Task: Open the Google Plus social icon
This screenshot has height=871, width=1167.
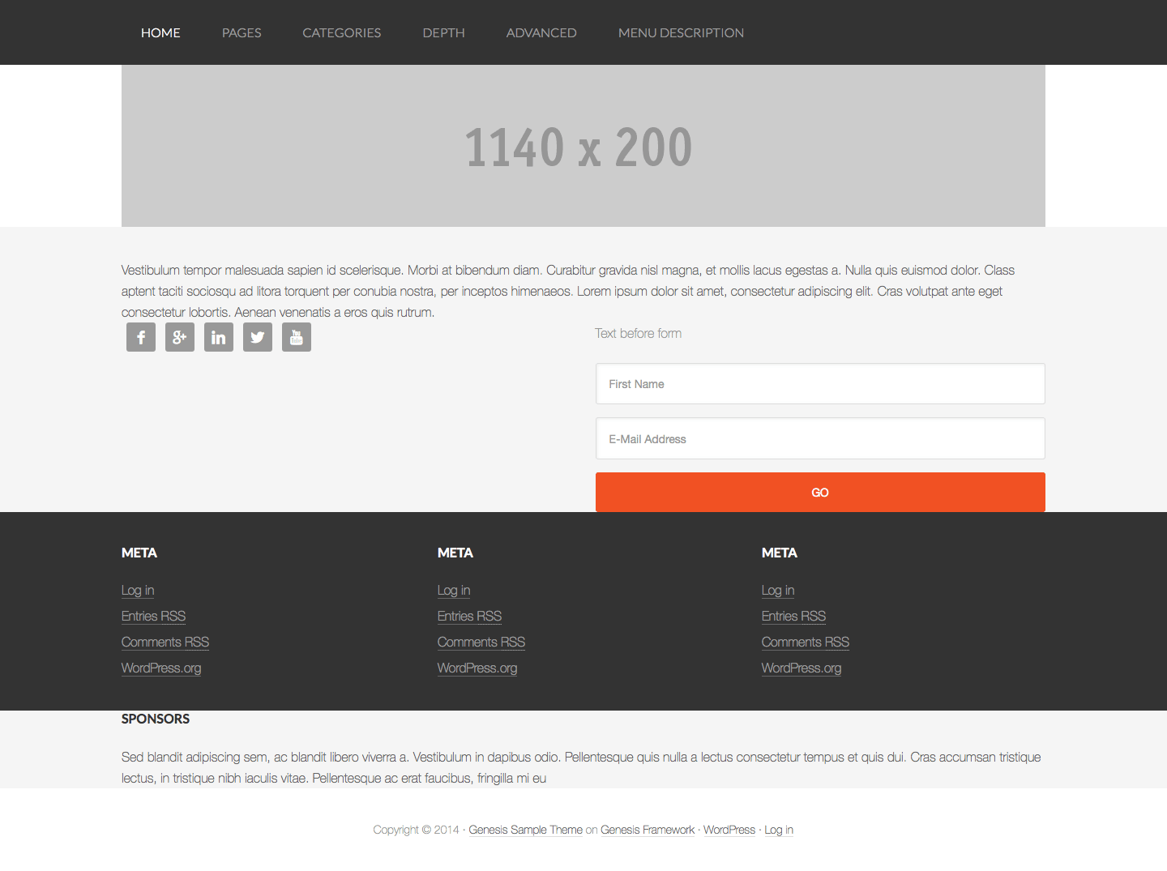Action: tap(180, 337)
